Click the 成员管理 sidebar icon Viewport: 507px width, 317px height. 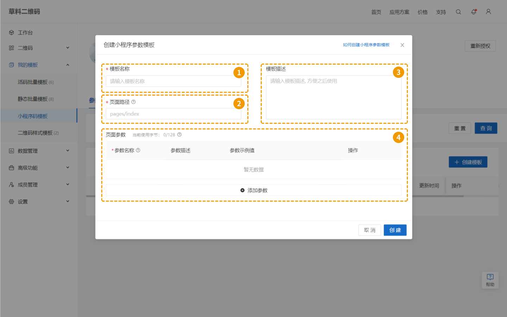11,184
